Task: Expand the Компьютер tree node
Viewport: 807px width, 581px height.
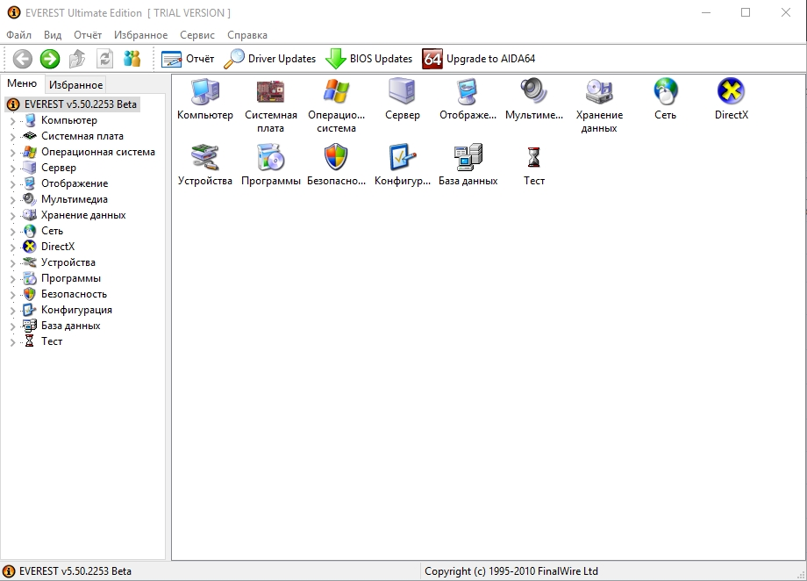Action: pos(13,120)
